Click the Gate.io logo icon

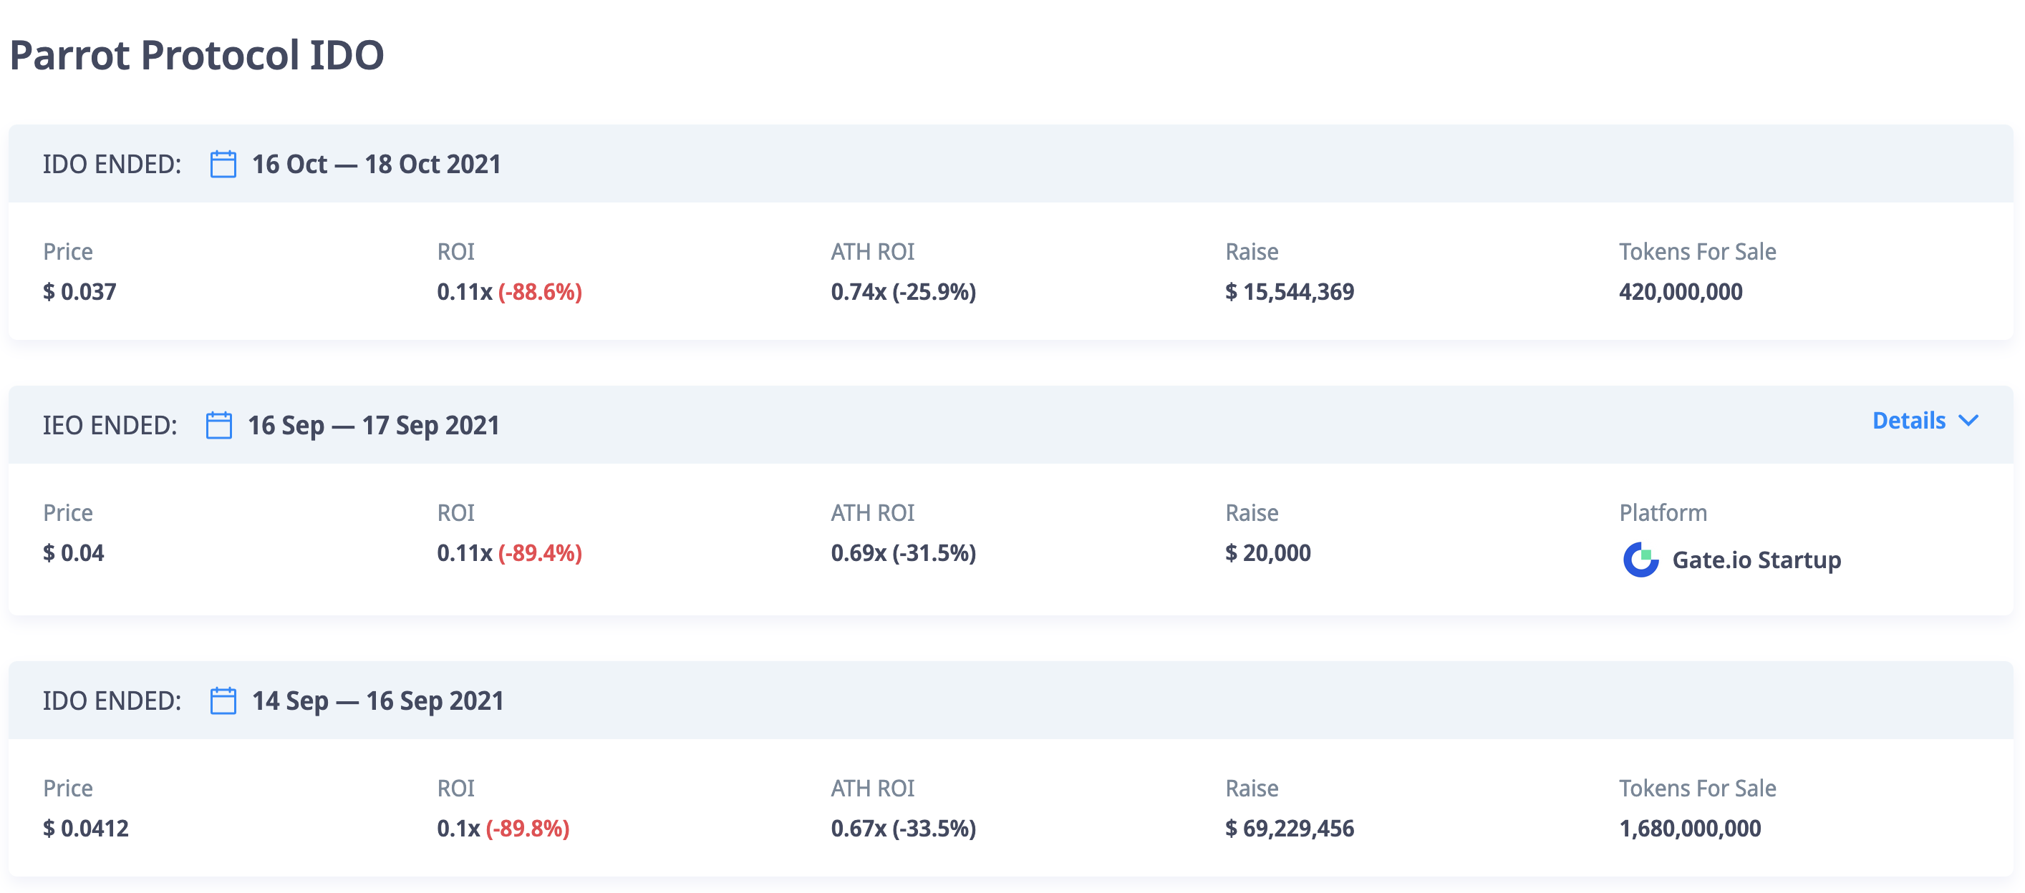pos(1640,560)
